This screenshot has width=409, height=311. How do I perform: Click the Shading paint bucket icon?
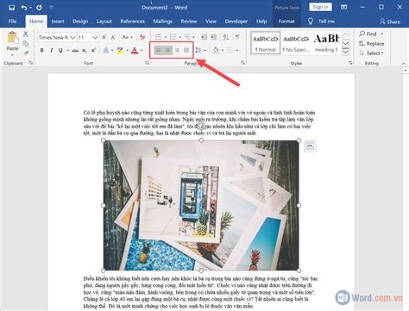pyautogui.click(x=216, y=51)
